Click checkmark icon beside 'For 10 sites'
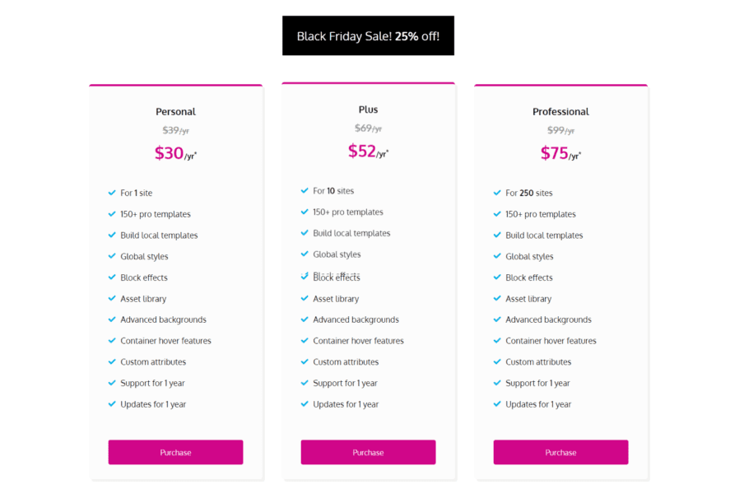The height and width of the screenshot is (494, 730). pyautogui.click(x=305, y=190)
